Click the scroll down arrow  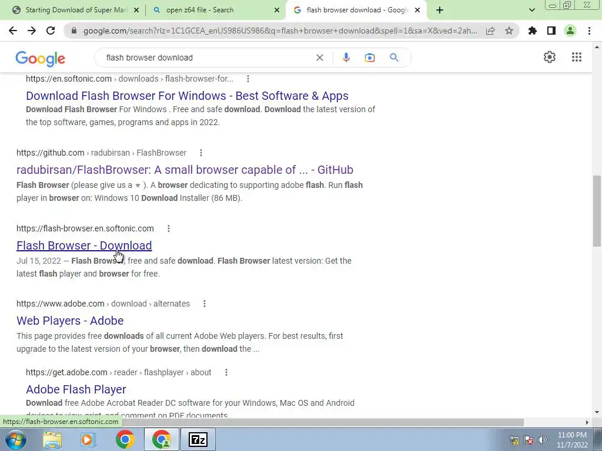click(x=597, y=412)
